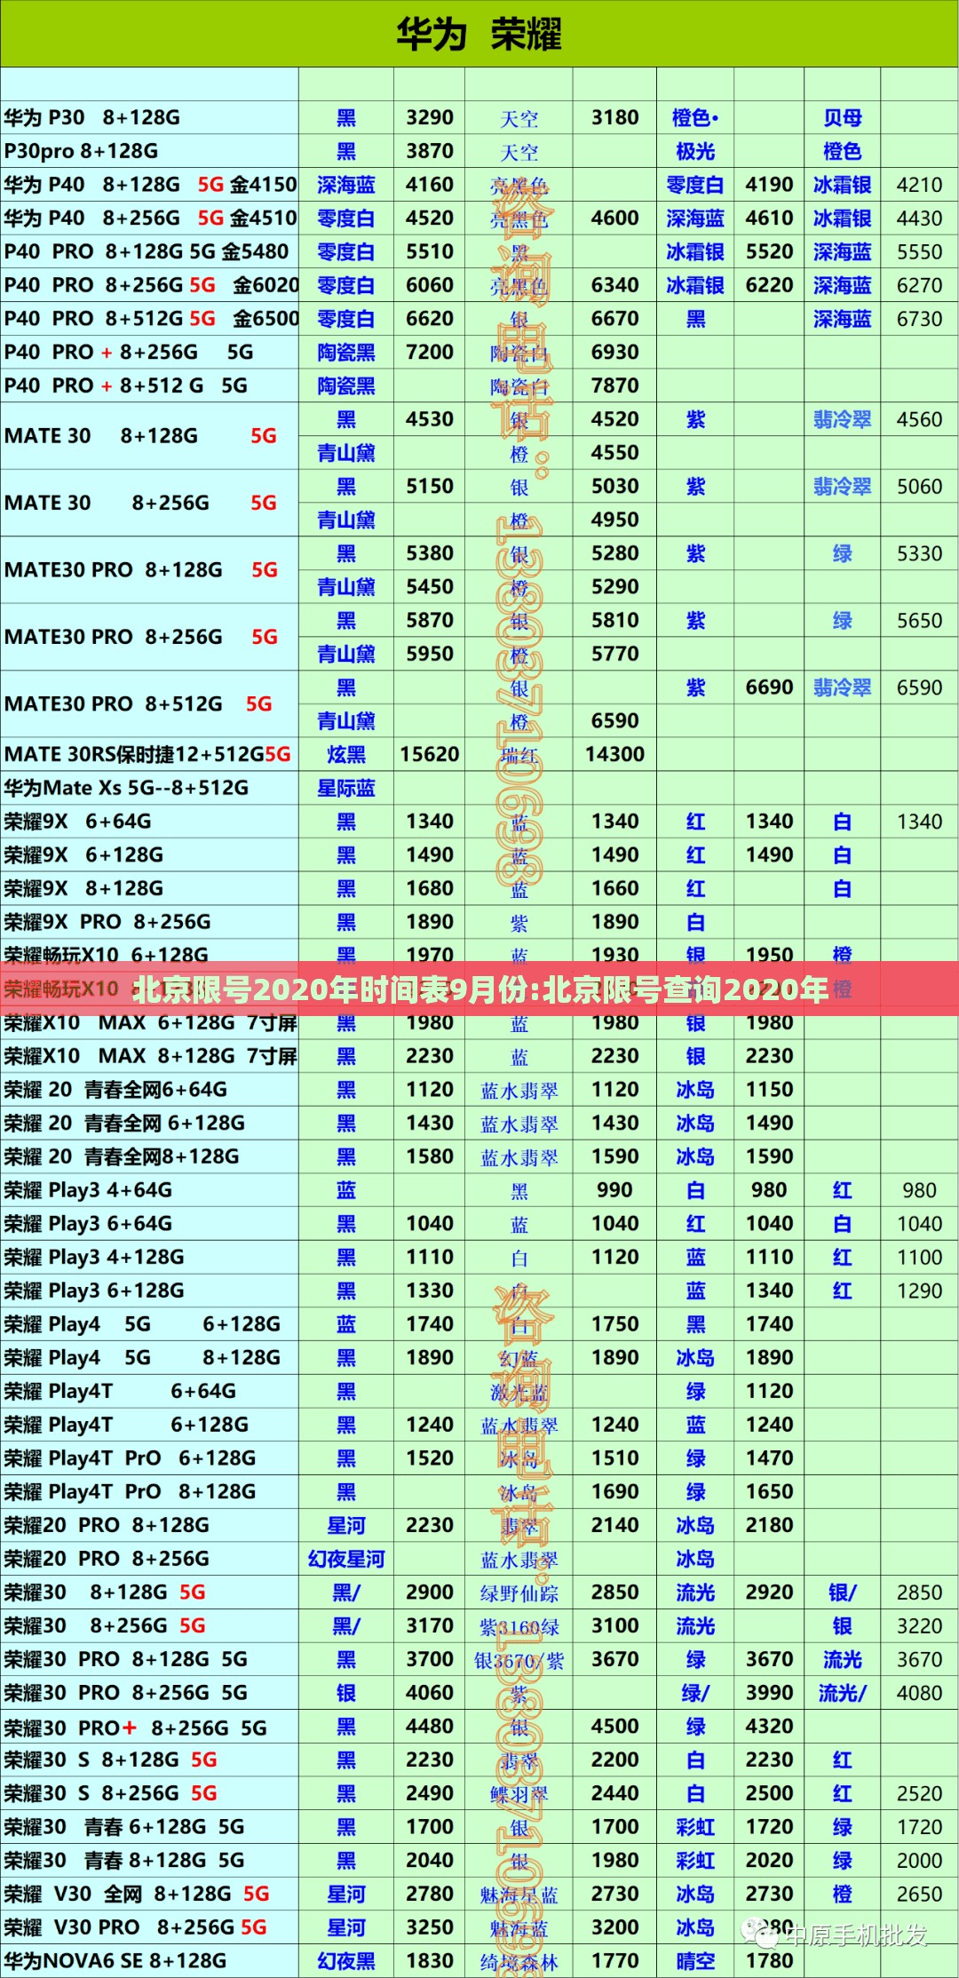Click the 绿野仙踪 color cell
This screenshot has width=959, height=1978.
[x=519, y=1593]
